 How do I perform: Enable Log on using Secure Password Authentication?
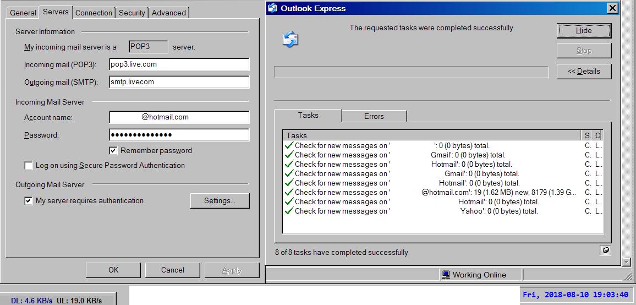29,166
